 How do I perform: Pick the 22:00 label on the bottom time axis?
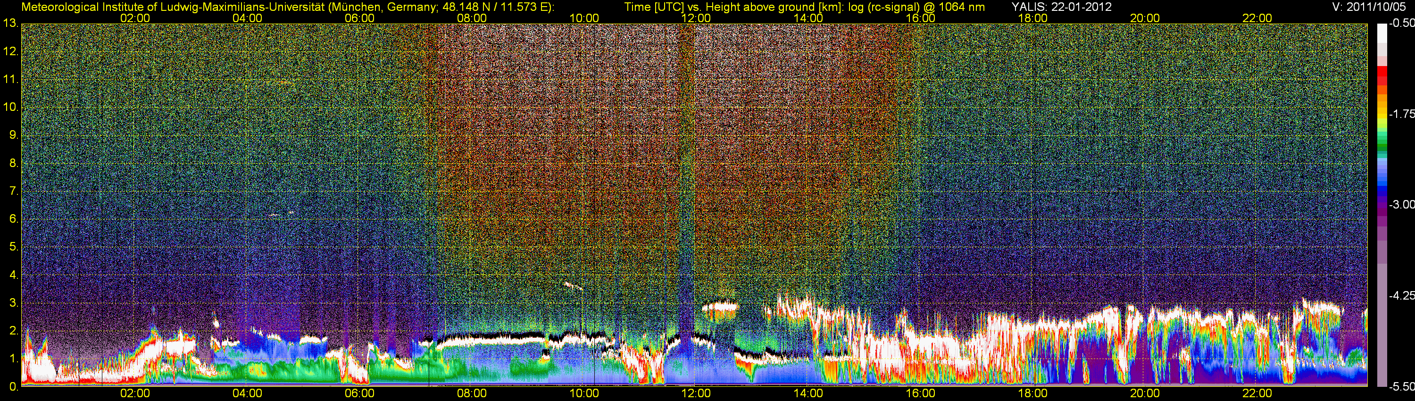[x=1257, y=394]
